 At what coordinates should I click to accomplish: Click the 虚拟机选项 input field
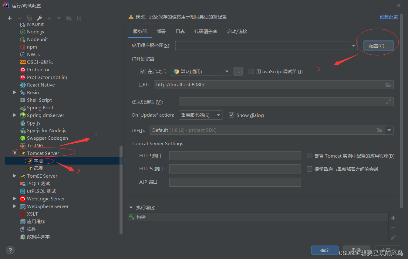click(x=286, y=102)
